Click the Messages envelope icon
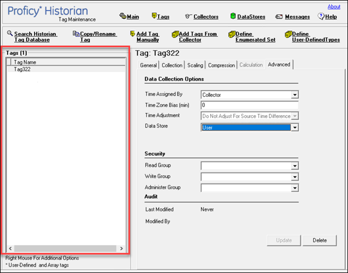The height and width of the screenshot is (273, 348). pyautogui.click(x=279, y=17)
